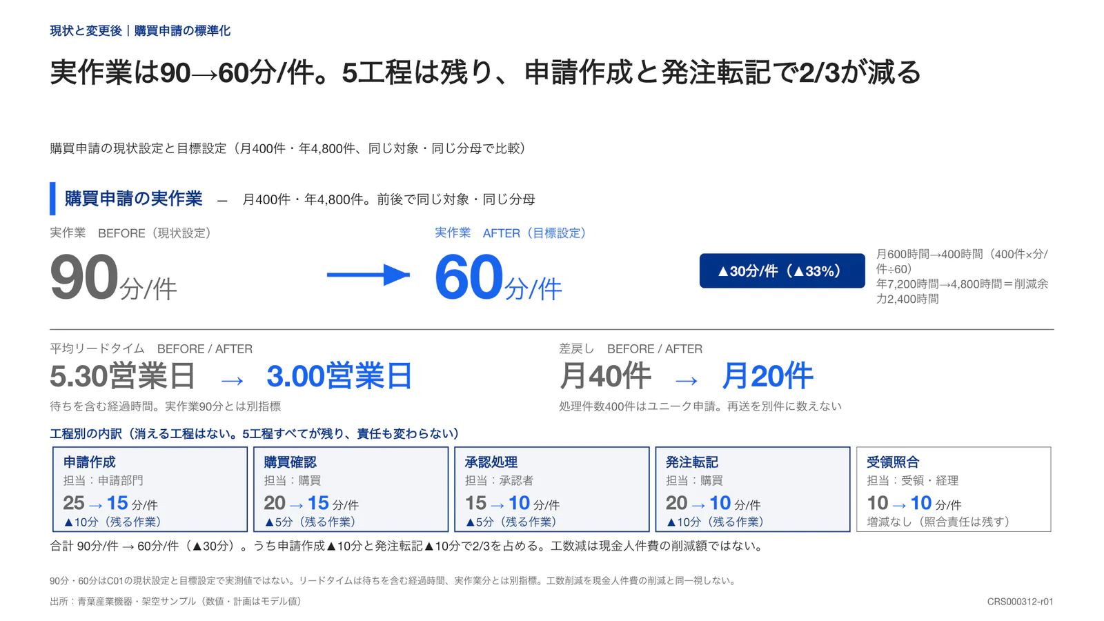The height and width of the screenshot is (621, 1104).
Task: Click the blue value '月20件'
Action: tap(767, 377)
